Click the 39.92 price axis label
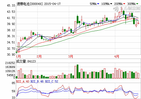Screen dimensions: 141x99 tap(11, 24)
